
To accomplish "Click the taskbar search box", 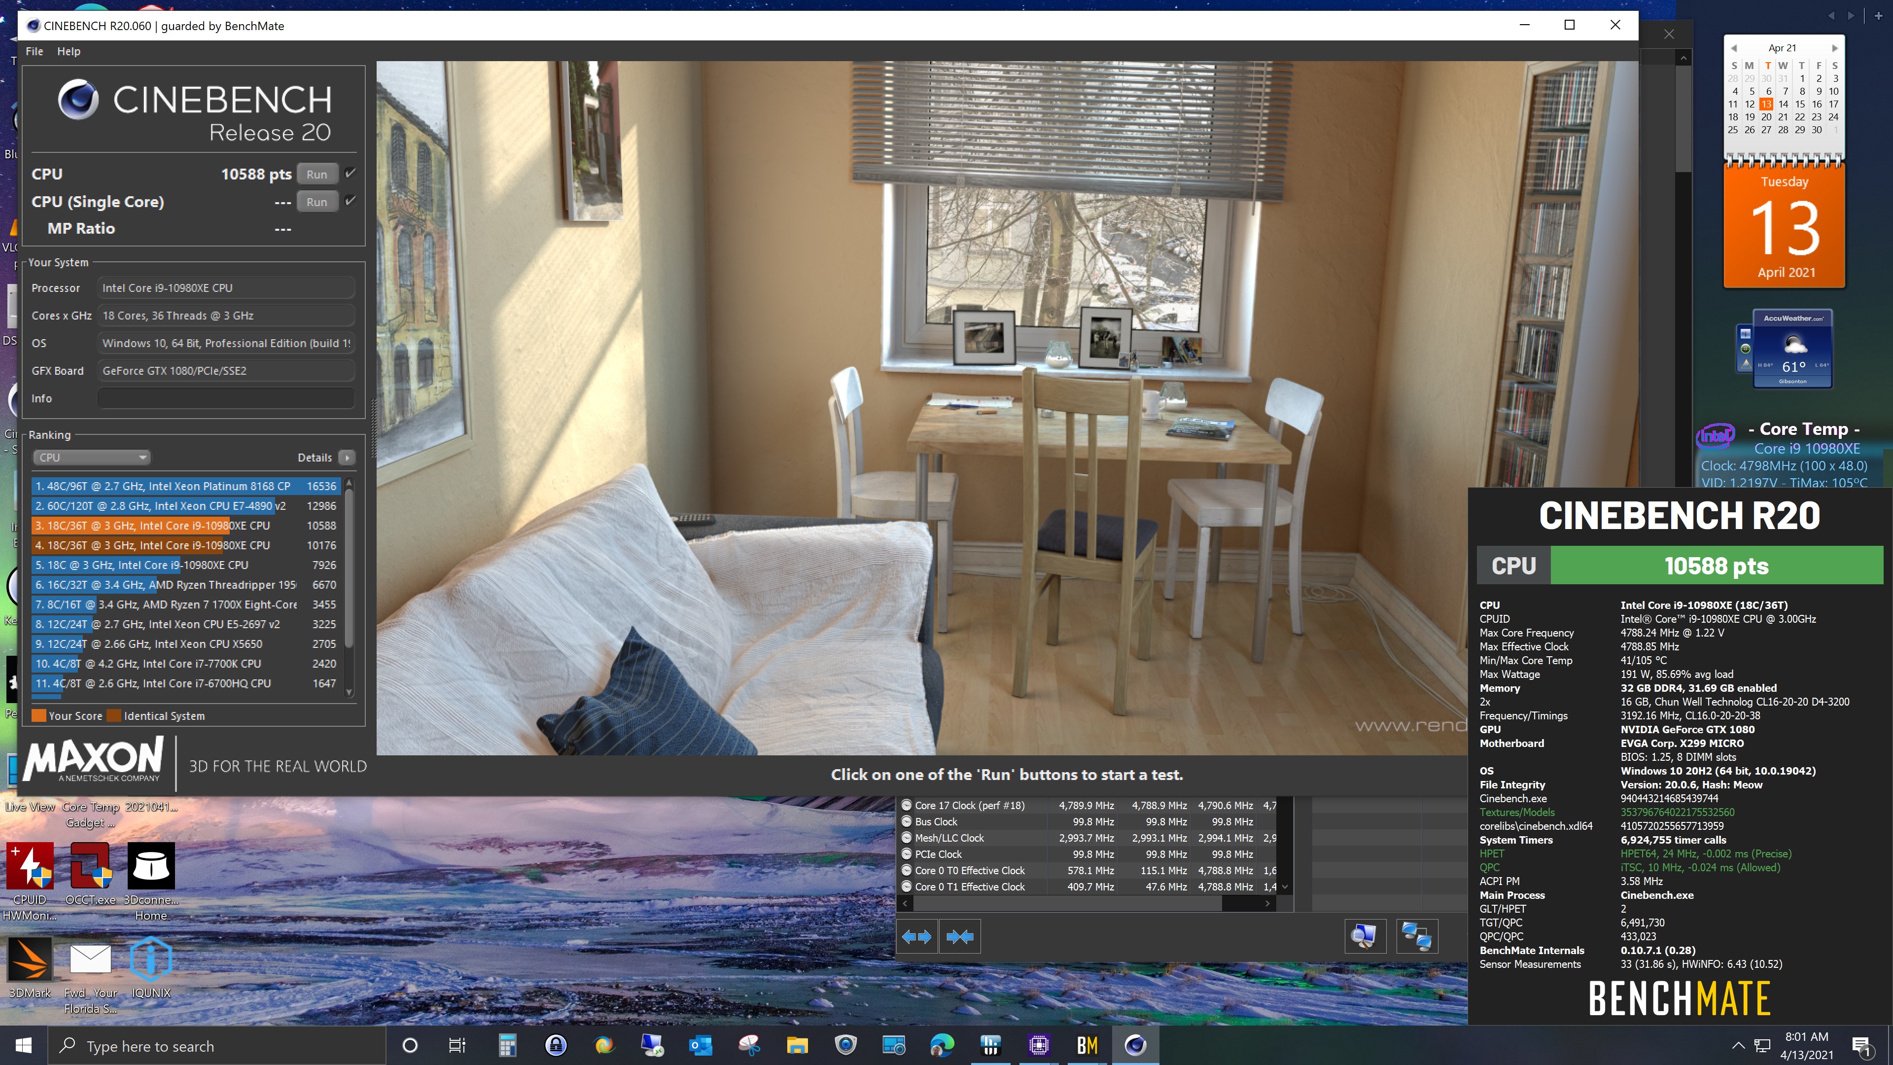I will [217, 1046].
